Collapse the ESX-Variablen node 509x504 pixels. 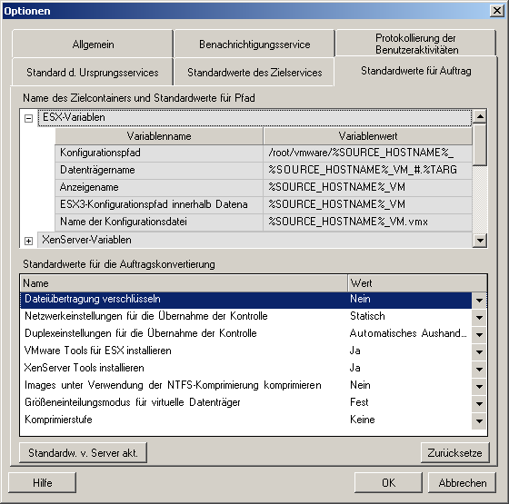tap(28, 118)
